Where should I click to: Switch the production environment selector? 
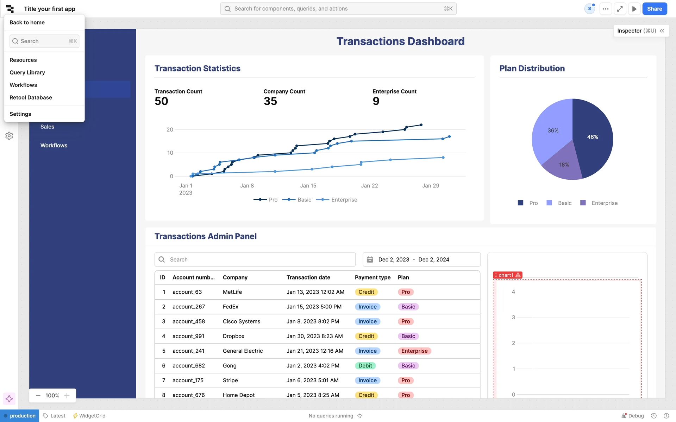tap(20, 416)
